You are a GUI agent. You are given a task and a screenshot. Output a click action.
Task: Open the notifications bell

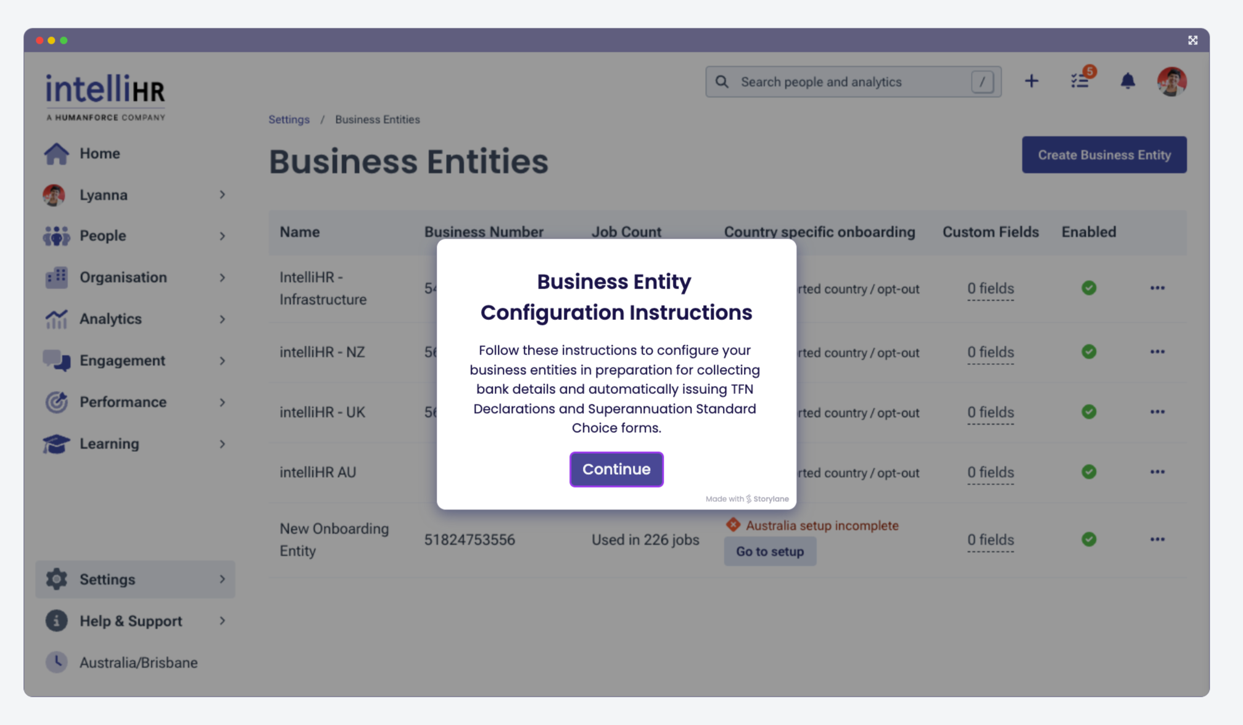point(1127,81)
